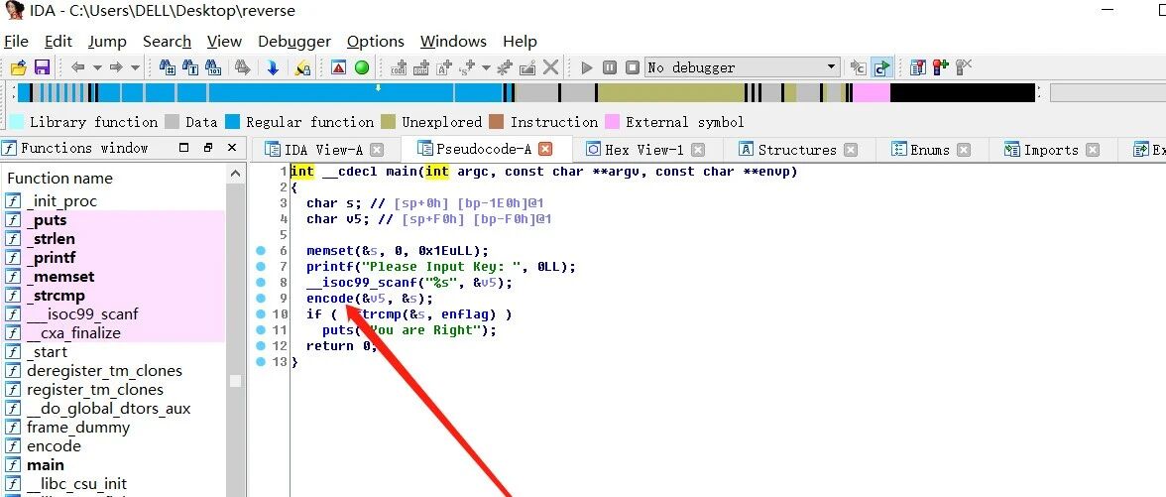Click the string literal 's' icon

(x=467, y=67)
